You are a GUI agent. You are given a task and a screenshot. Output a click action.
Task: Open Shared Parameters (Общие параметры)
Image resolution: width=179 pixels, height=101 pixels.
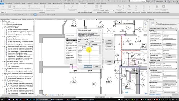(34, 8)
